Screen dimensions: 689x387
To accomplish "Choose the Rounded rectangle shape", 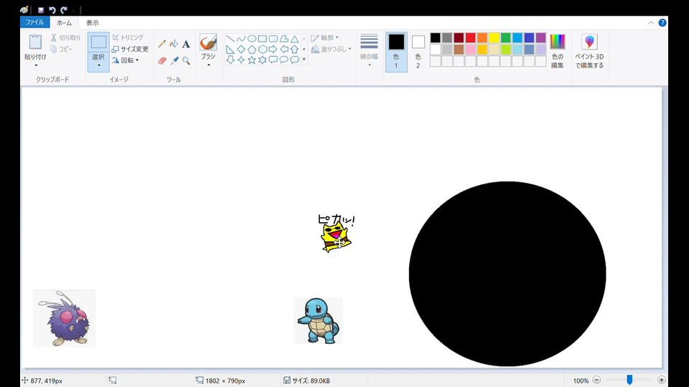I will [273, 39].
